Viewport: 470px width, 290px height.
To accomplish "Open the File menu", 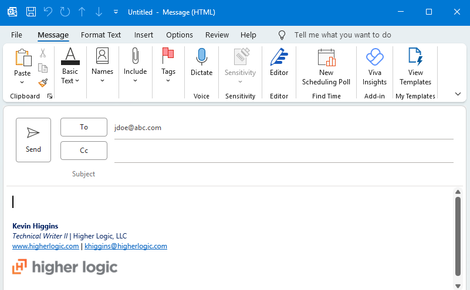I will [16, 35].
